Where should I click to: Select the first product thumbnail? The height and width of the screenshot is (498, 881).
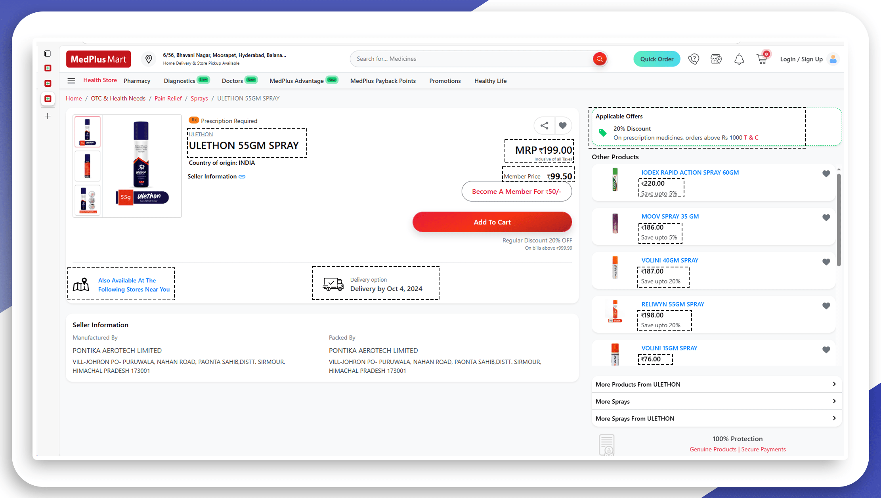tap(88, 132)
